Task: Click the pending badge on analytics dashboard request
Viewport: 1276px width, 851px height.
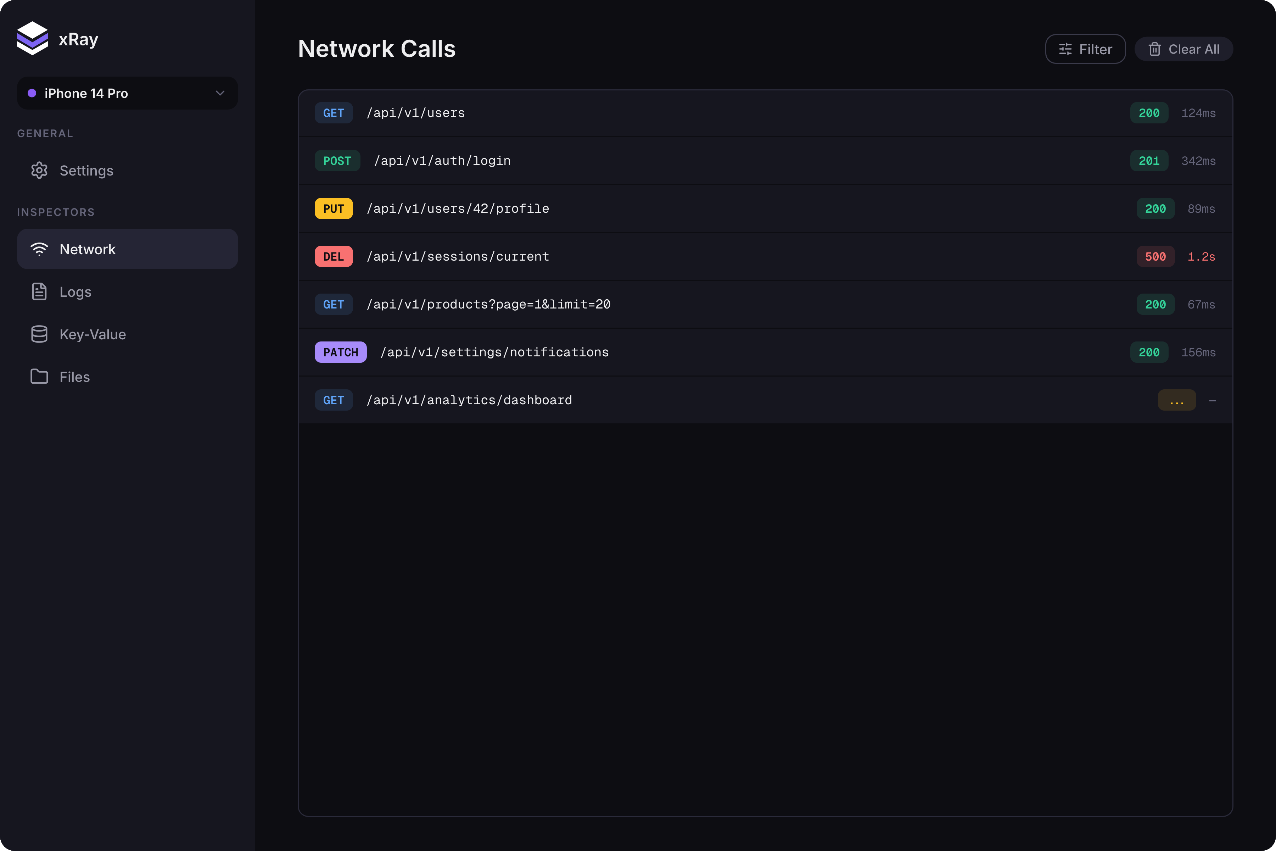Action: click(x=1177, y=400)
